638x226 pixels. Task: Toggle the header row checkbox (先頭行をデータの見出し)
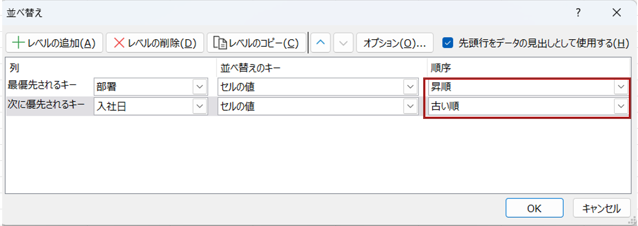coord(447,43)
